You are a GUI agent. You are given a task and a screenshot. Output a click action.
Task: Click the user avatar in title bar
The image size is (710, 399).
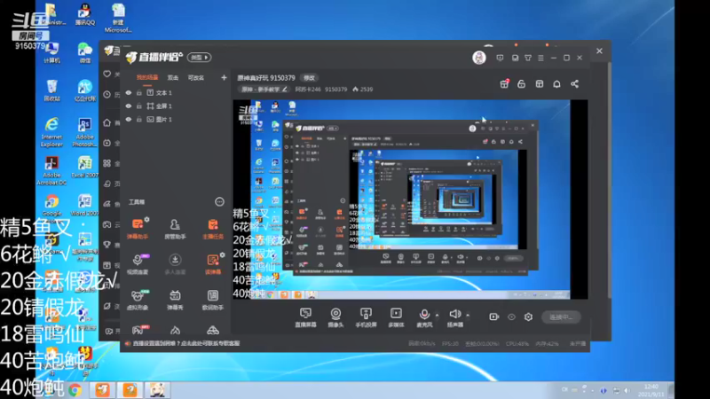pos(479,58)
